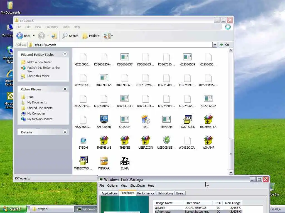
Task: Select the WINDOWB... file icon
Action: coord(83,161)
